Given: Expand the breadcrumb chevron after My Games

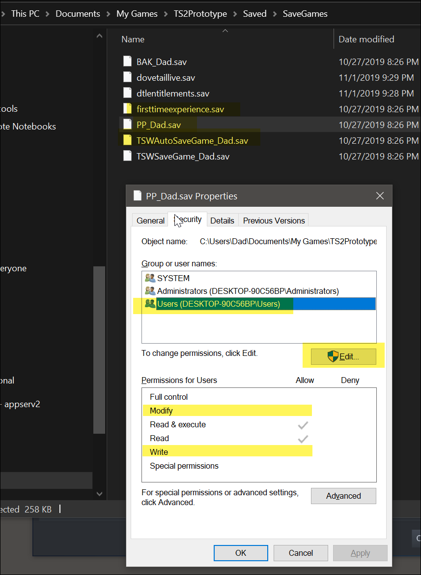Looking at the screenshot, I should (166, 14).
